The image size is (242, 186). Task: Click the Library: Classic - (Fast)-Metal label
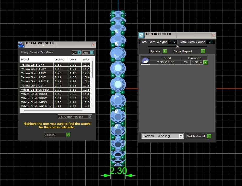[x=37, y=52]
